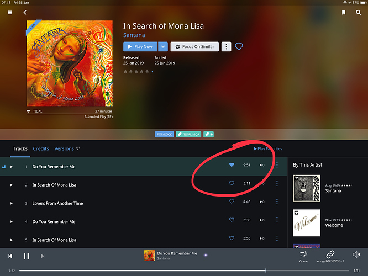Click now playing album thumbnail
Image resolution: width=368 pixels, height=276 pixels.
pos(150,256)
